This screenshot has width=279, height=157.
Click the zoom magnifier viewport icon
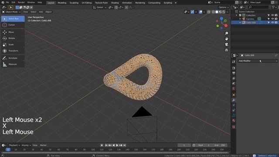click(227, 33)
